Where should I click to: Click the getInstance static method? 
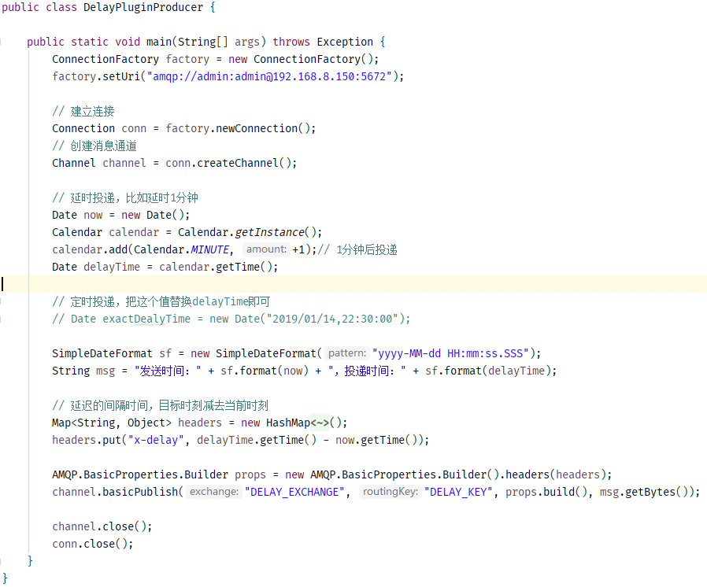(x=269, y=232)
